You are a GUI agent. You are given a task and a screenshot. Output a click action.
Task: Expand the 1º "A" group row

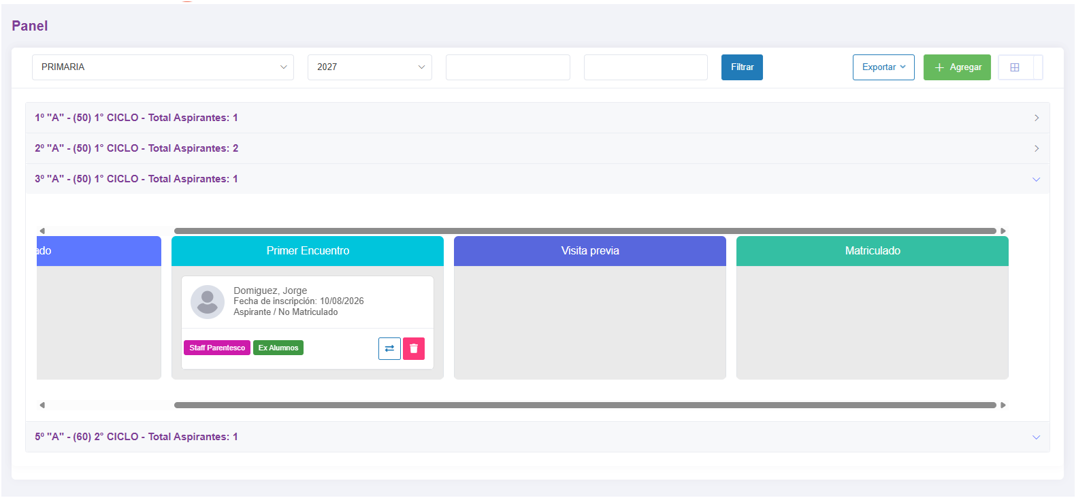tap(538, 118)
